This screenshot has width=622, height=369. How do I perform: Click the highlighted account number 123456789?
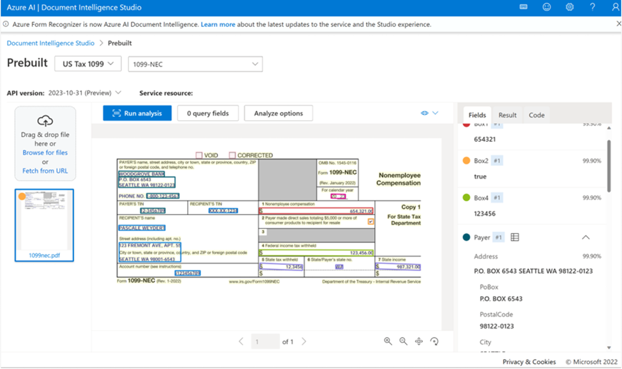pos(188,273)
